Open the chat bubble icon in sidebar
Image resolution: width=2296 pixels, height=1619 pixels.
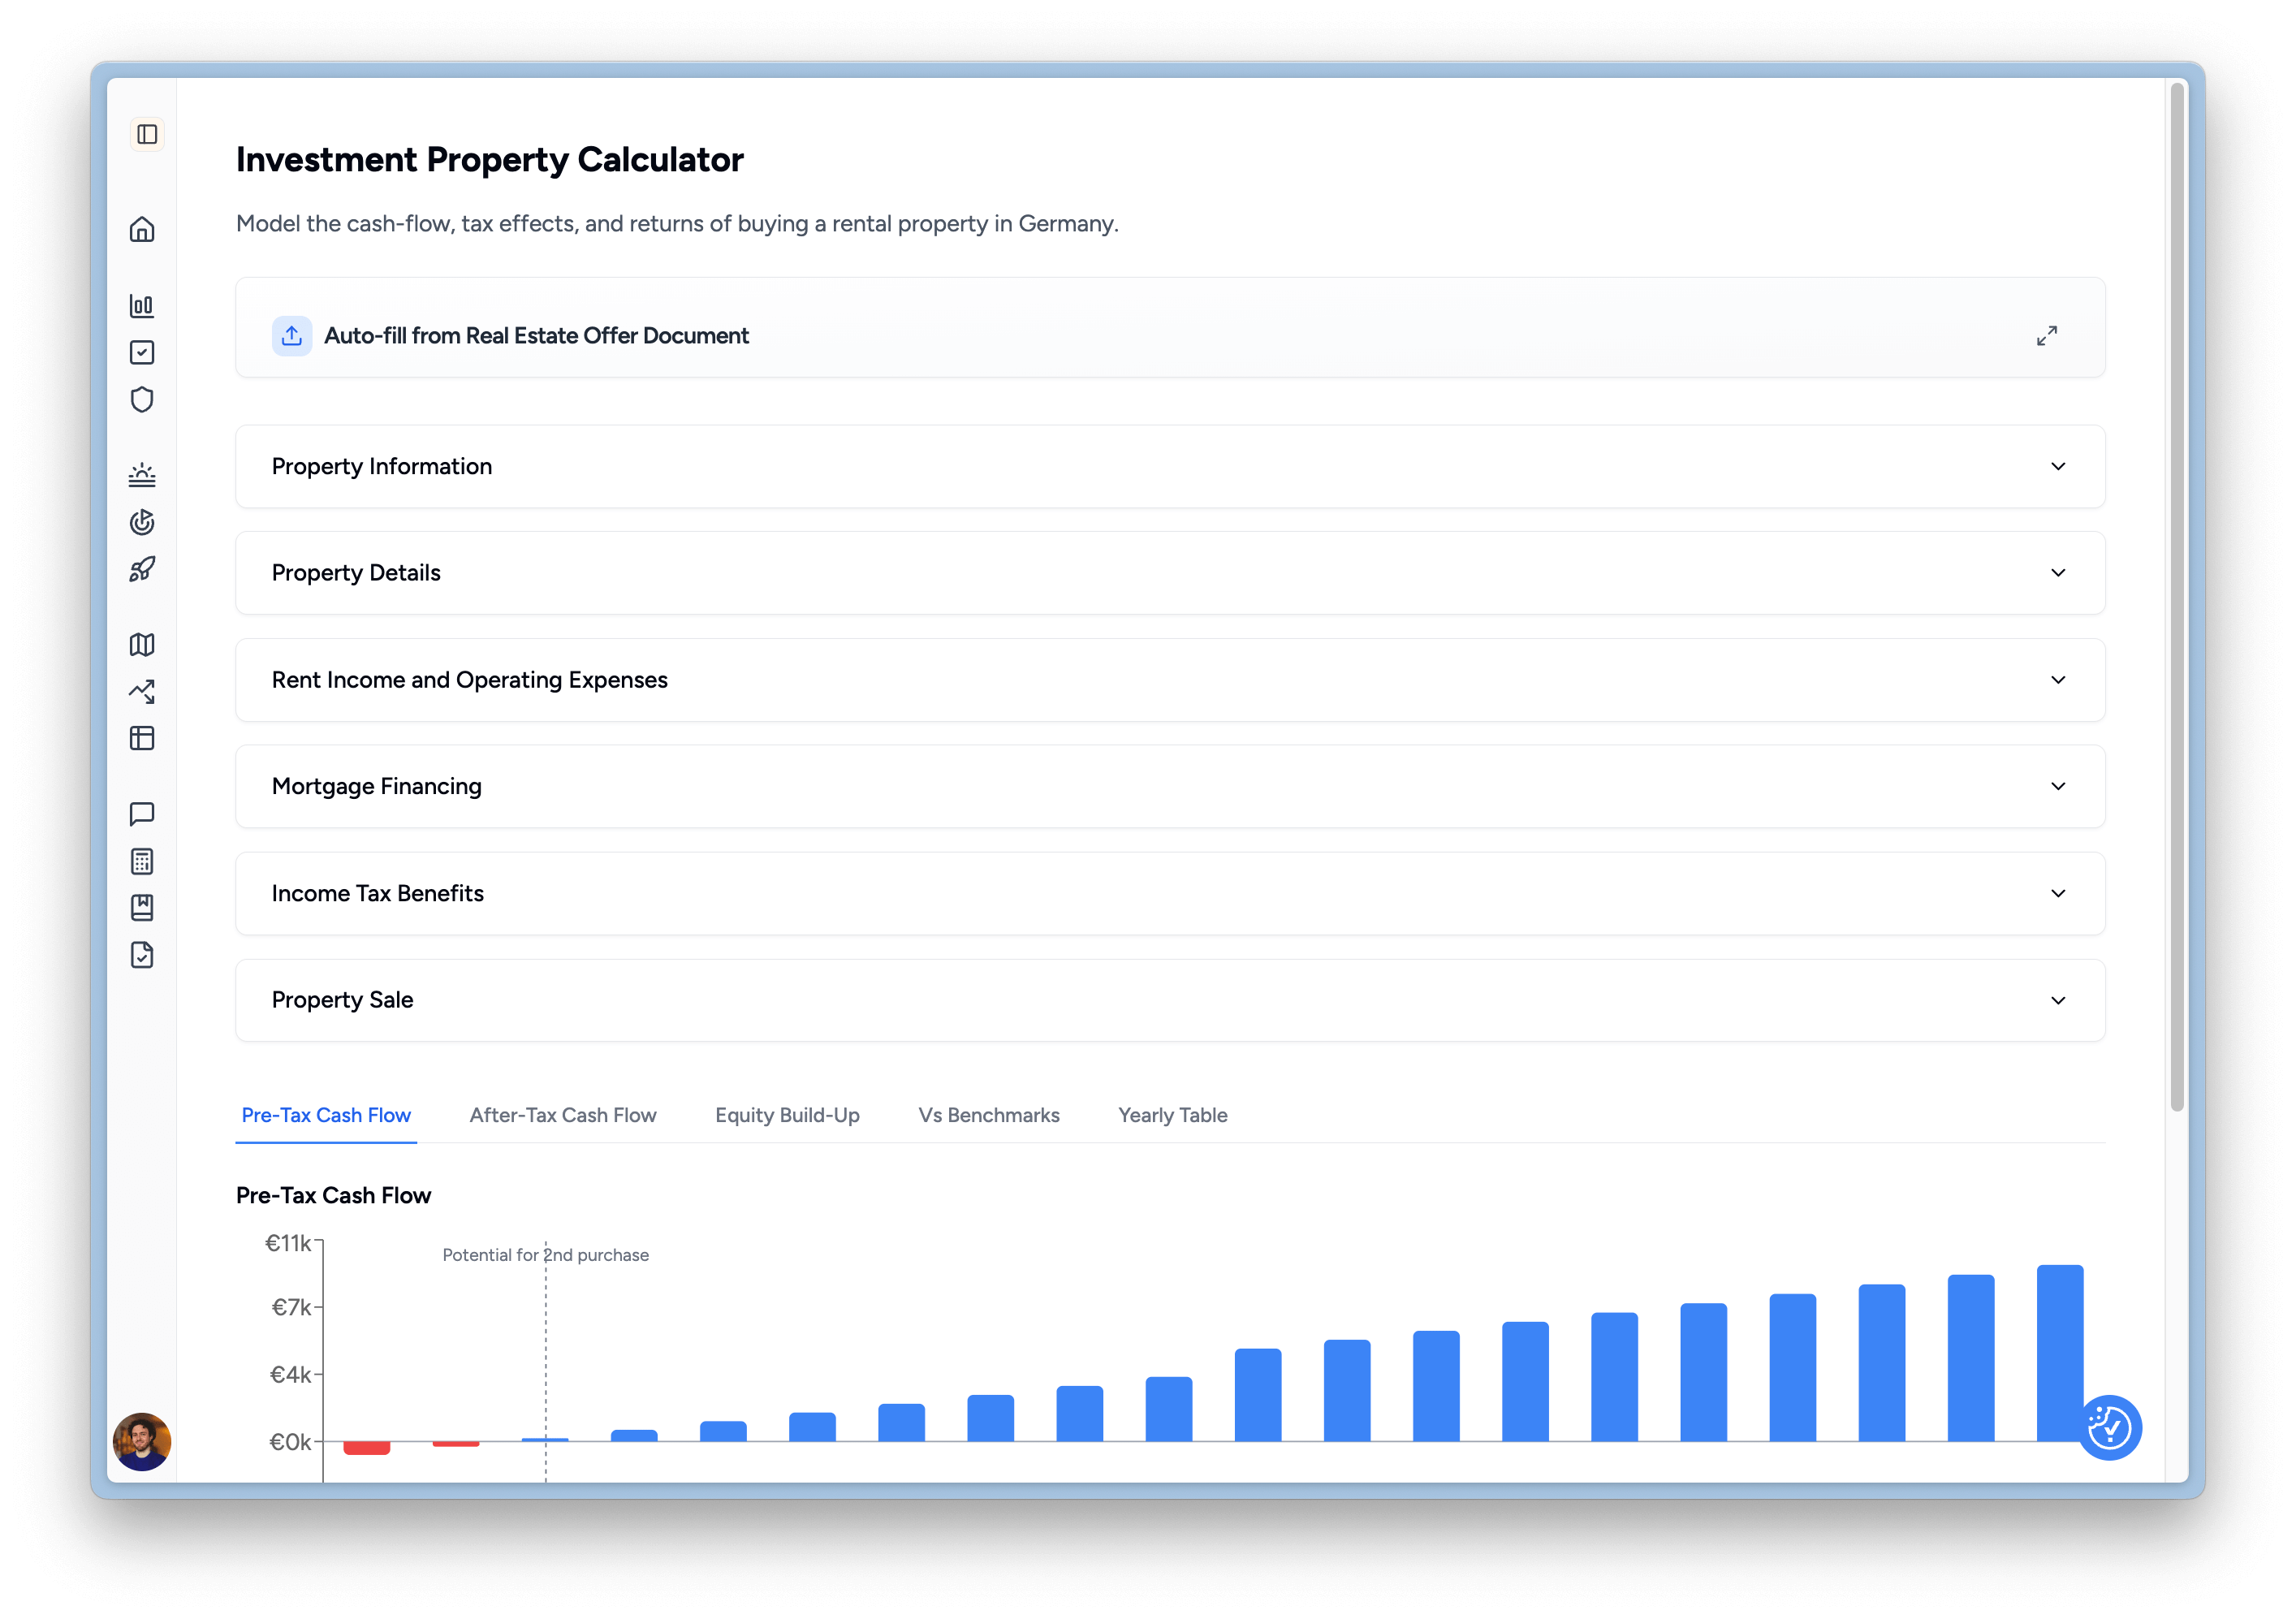click(142, 814)
